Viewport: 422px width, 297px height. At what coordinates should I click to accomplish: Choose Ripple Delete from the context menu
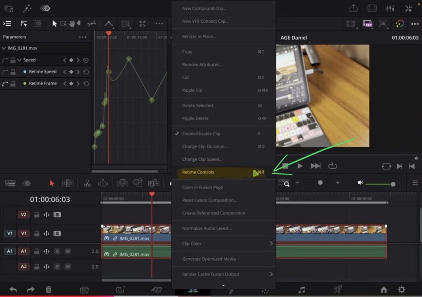(223, 118)
